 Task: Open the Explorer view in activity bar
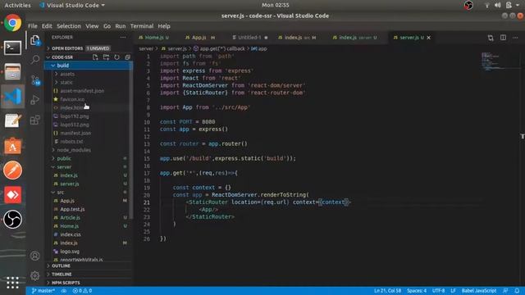[x=34, y=40]
